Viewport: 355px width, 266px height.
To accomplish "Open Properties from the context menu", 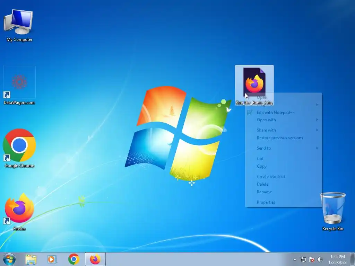I will [284, 202].
